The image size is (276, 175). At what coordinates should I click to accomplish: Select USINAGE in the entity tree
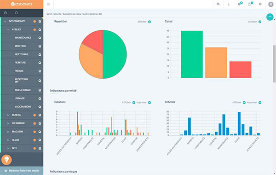(x=19, y=99)
